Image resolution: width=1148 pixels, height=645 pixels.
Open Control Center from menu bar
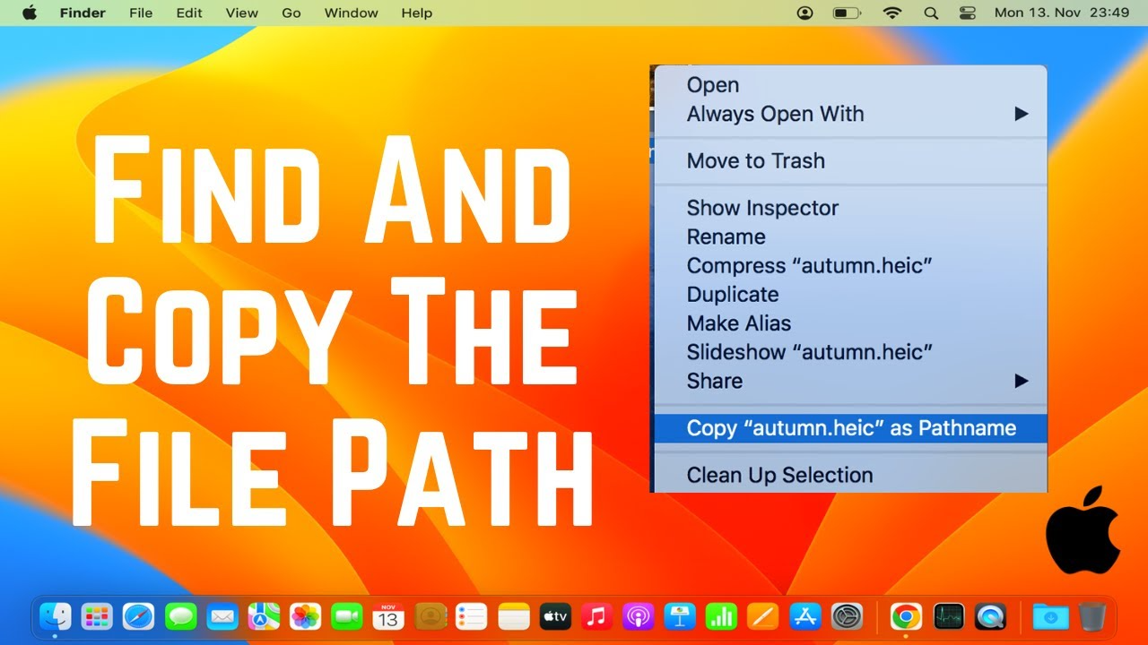[x=967, y=13]
